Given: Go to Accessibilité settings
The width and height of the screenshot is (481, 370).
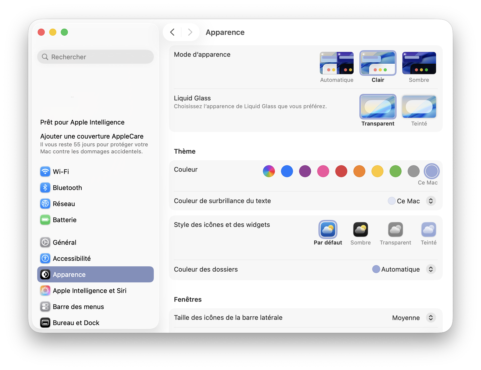Looking at the screenshot, I should 72,259.
